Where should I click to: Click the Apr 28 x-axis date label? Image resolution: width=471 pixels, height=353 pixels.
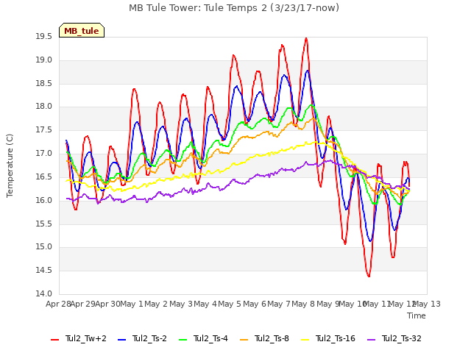(x=58, y=304)
